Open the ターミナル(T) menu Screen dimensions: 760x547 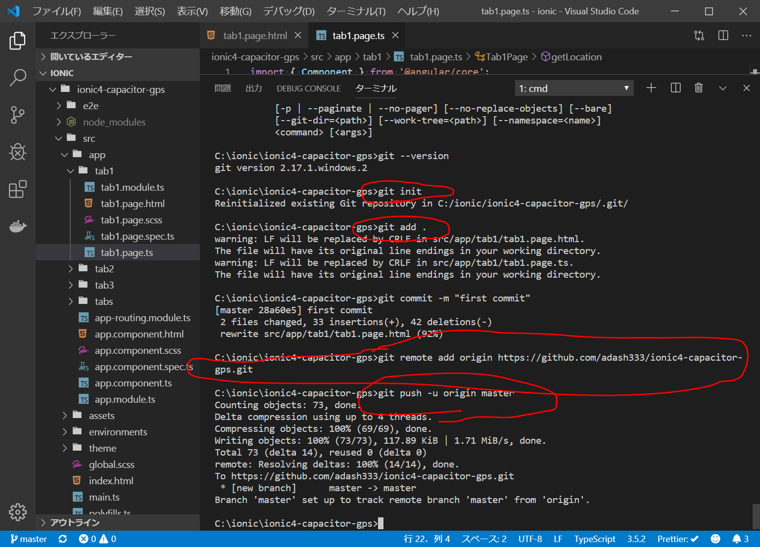tap(356, 11)
